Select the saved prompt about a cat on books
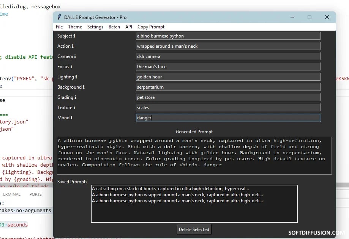 tap(194, 189)
